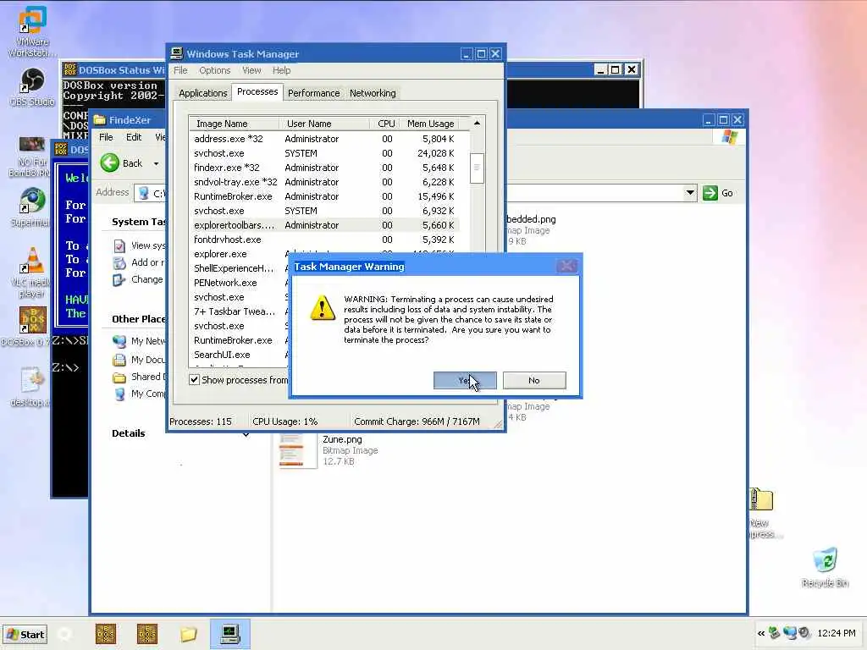Click the Windows flag logo in FindeXer

(x=729, y=136)
